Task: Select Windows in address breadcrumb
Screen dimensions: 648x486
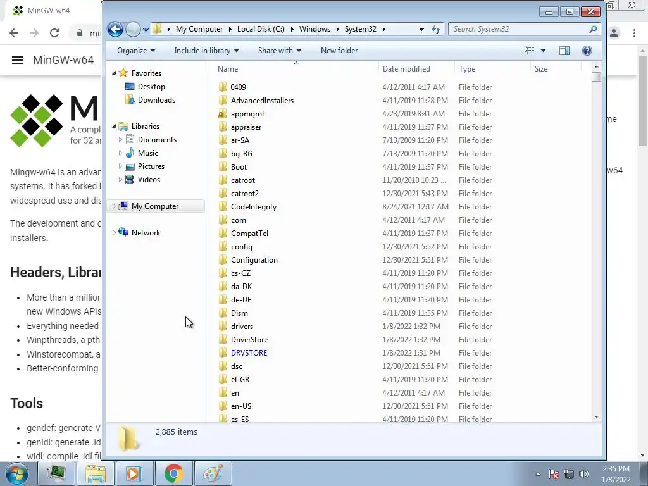Action: pyautogui.click(x=315, y=29)
